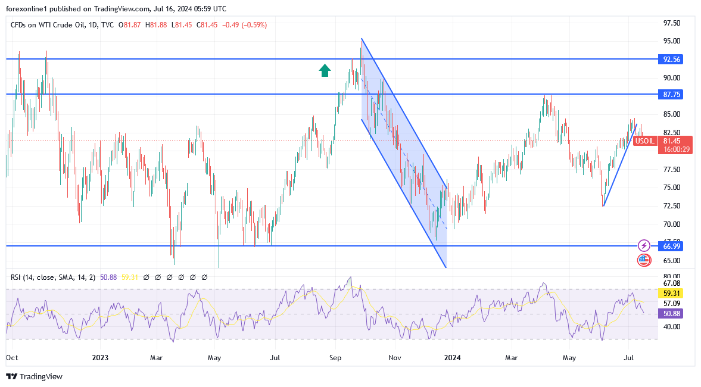Click the green up arrow marker on chart
The height and width of the screenshot is (387, 701).
coord(325,70)
